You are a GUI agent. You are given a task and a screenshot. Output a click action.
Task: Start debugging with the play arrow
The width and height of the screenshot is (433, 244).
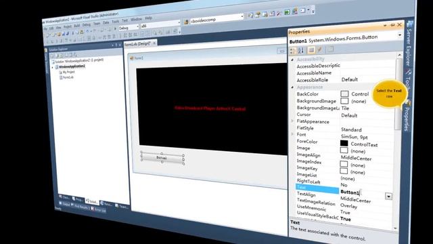click(x=115, y=29)
